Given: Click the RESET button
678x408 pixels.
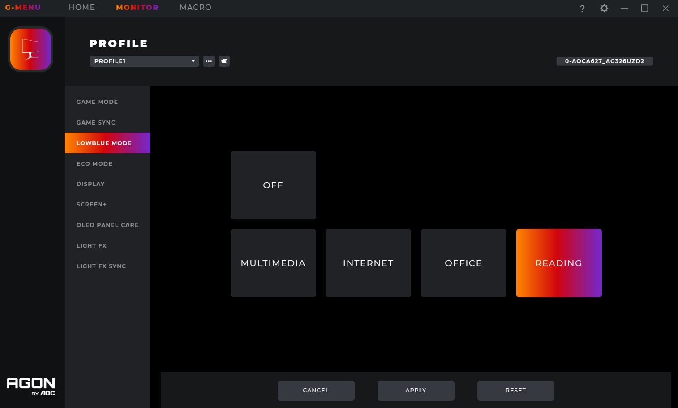Looking at the screenshot, I should point(516,391).
